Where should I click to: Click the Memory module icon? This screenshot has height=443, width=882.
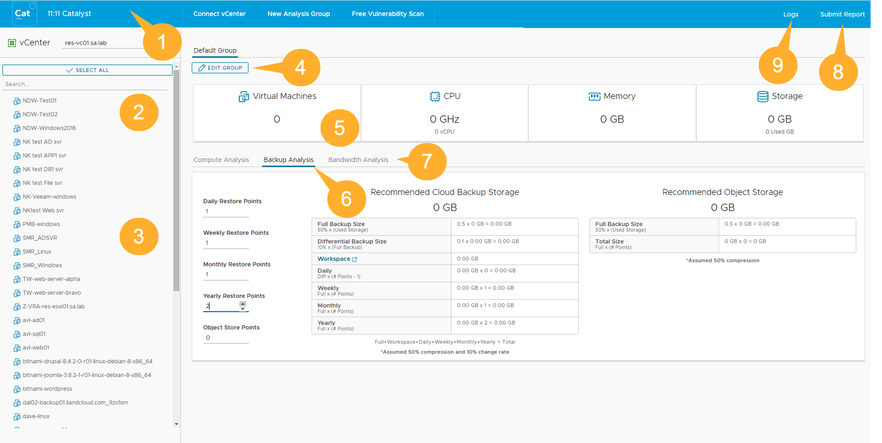pyautogui.click(x=594, y=97)
